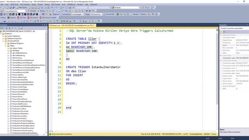Image resolution: width=249 pixels, height=140 pixels.
Task: Pin the Object Explorer panel
Action: (x=44, y=25)
